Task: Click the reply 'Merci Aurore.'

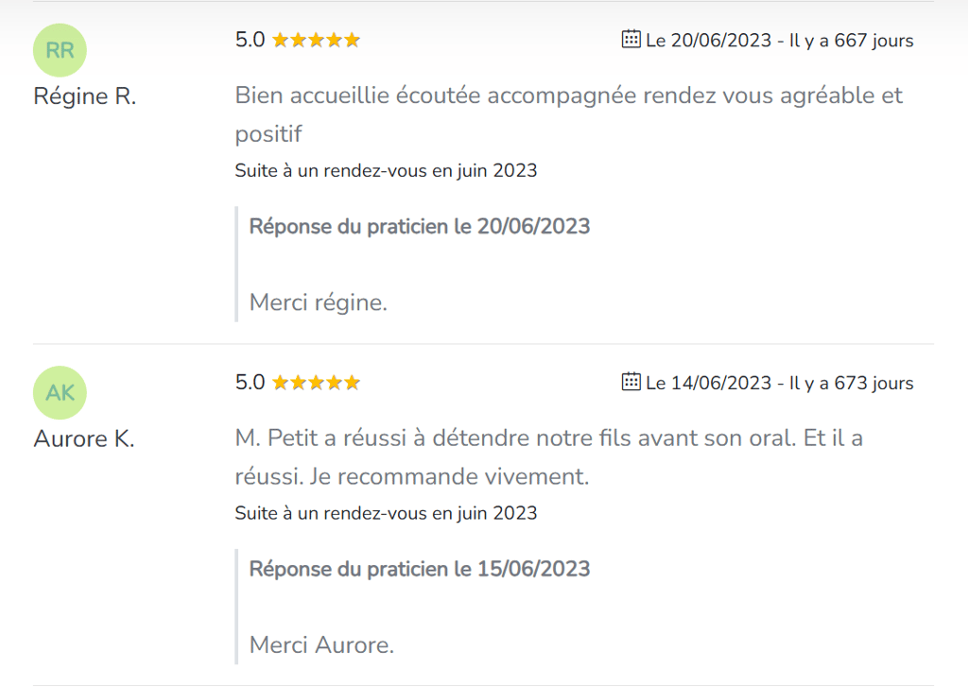Action: coord(321,645)
